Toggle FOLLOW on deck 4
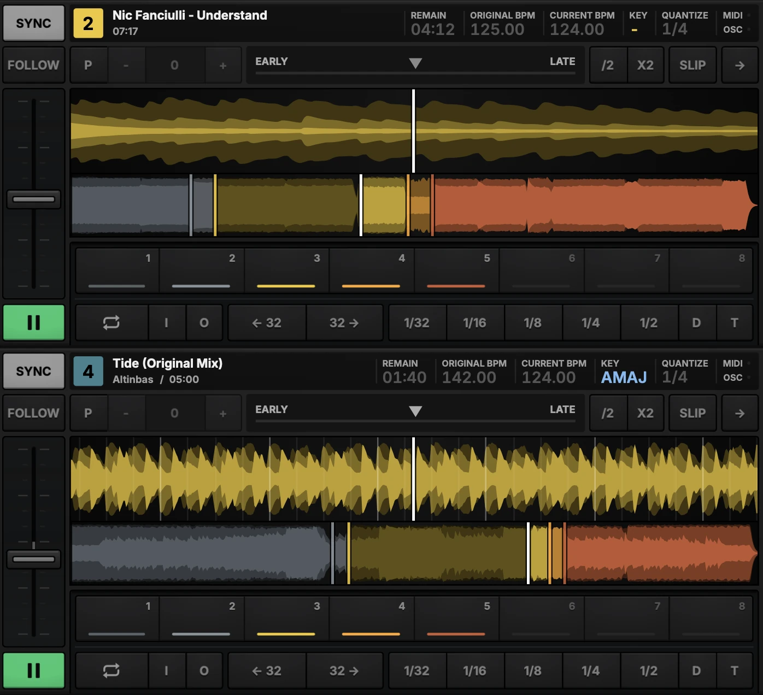The width and height of the screenshot is (763, 695). [x=34, y=413]
